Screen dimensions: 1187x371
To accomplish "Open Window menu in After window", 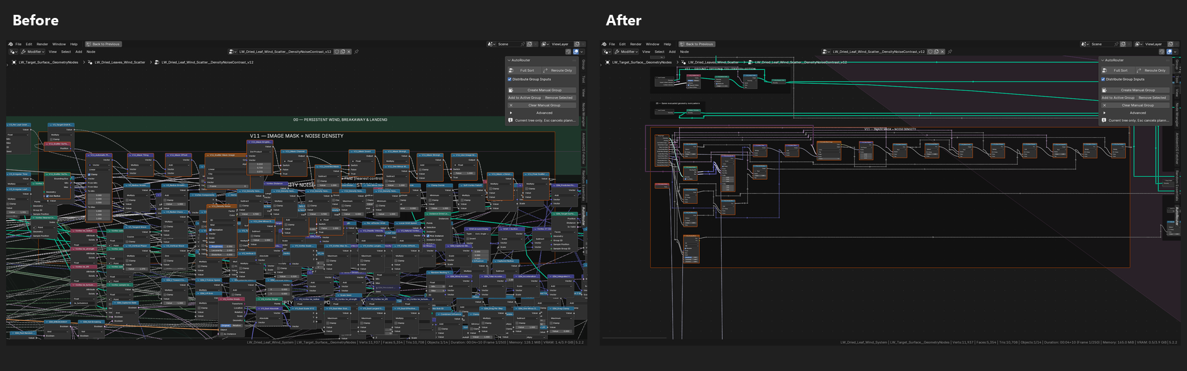I will coord(652,44).
